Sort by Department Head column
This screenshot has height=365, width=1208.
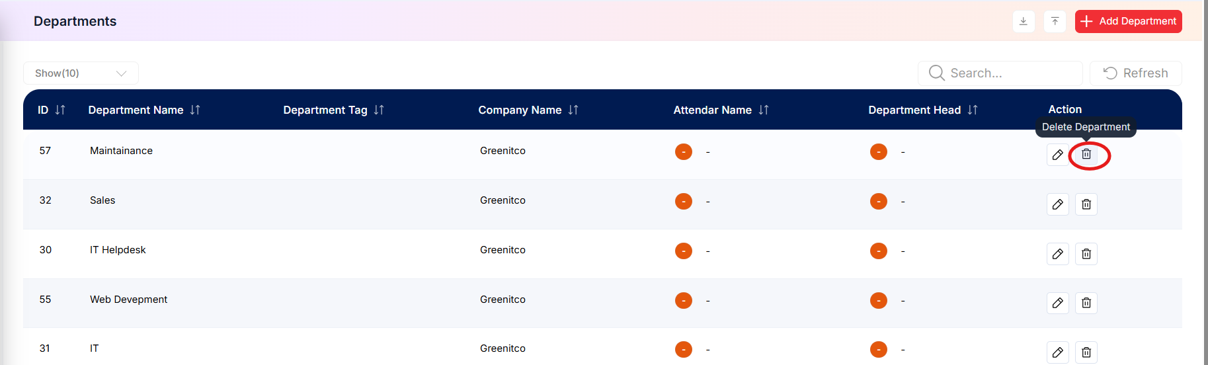973,110
